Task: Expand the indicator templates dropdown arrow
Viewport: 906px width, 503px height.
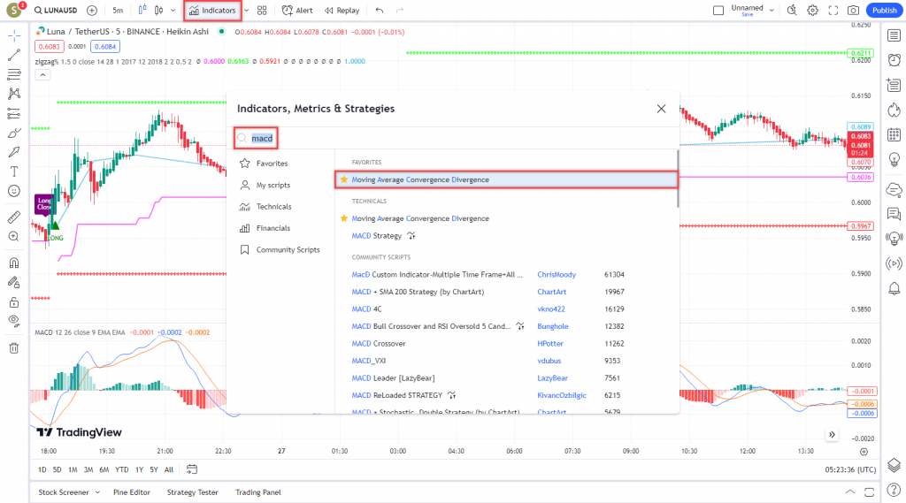Action: tap(247, 11)
